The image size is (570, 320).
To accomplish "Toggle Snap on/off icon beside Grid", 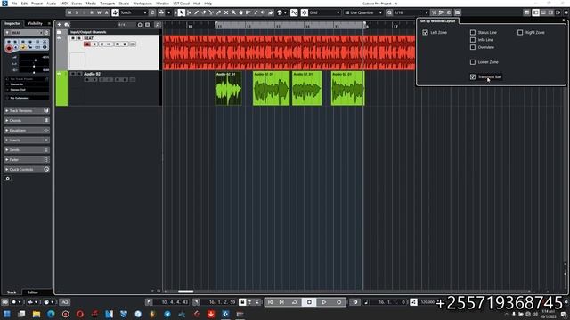I will [294, 12].
